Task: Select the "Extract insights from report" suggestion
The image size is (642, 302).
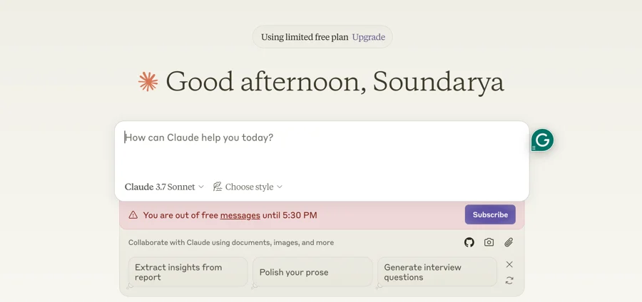Action: 187,272
